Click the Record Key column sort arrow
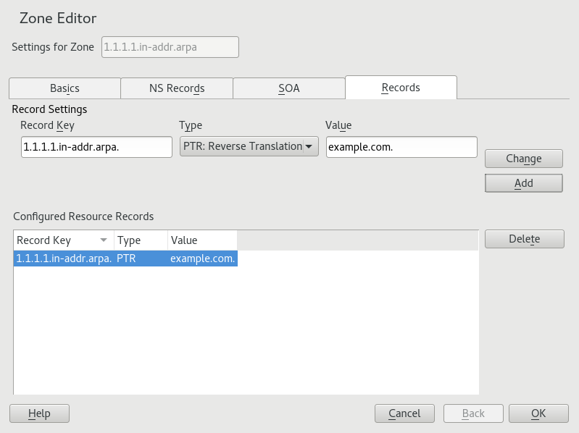Image resolution: width=579 pixels, height=433 pixels. (x=104, y=240)
